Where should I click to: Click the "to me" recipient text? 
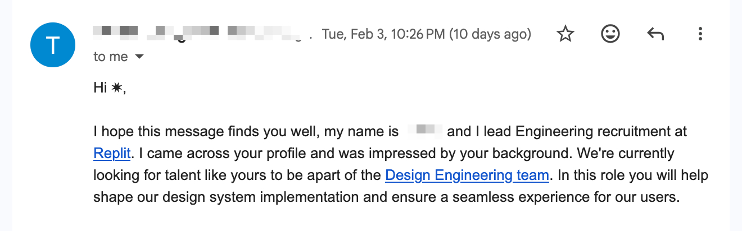click(111, 57)
